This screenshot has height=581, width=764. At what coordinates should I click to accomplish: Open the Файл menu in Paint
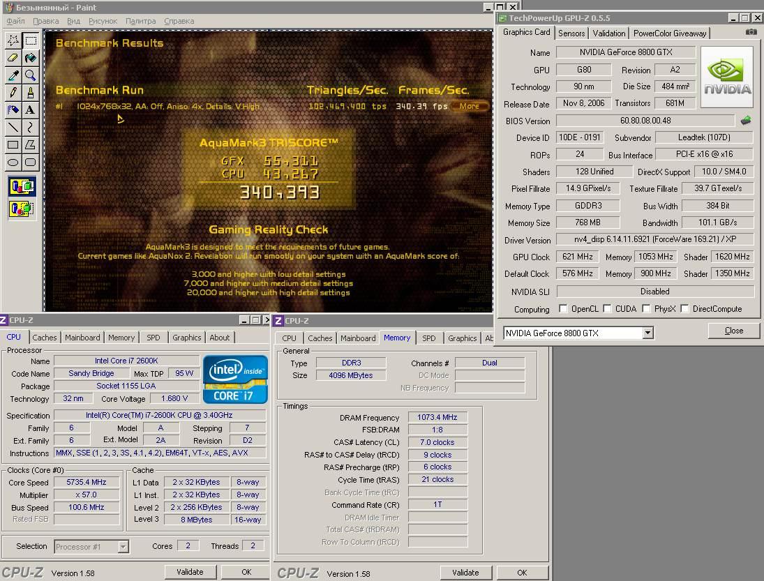(x=15, y=21)
